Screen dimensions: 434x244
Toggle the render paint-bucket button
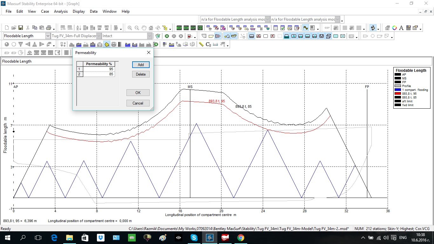[x=373, y=28]
